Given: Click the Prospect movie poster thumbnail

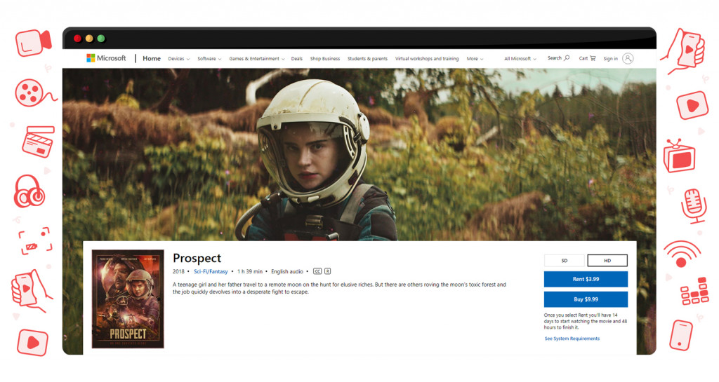Looking at the screenshot, I should pos(128,299).
